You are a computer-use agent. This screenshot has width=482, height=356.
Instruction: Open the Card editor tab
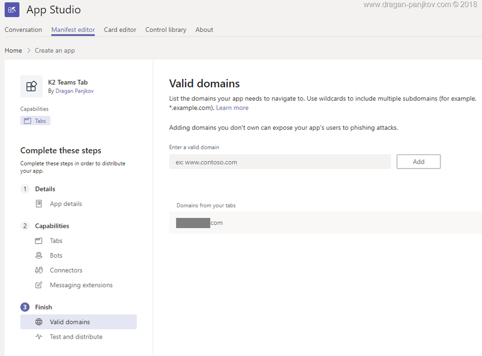(x=120, y=30)
